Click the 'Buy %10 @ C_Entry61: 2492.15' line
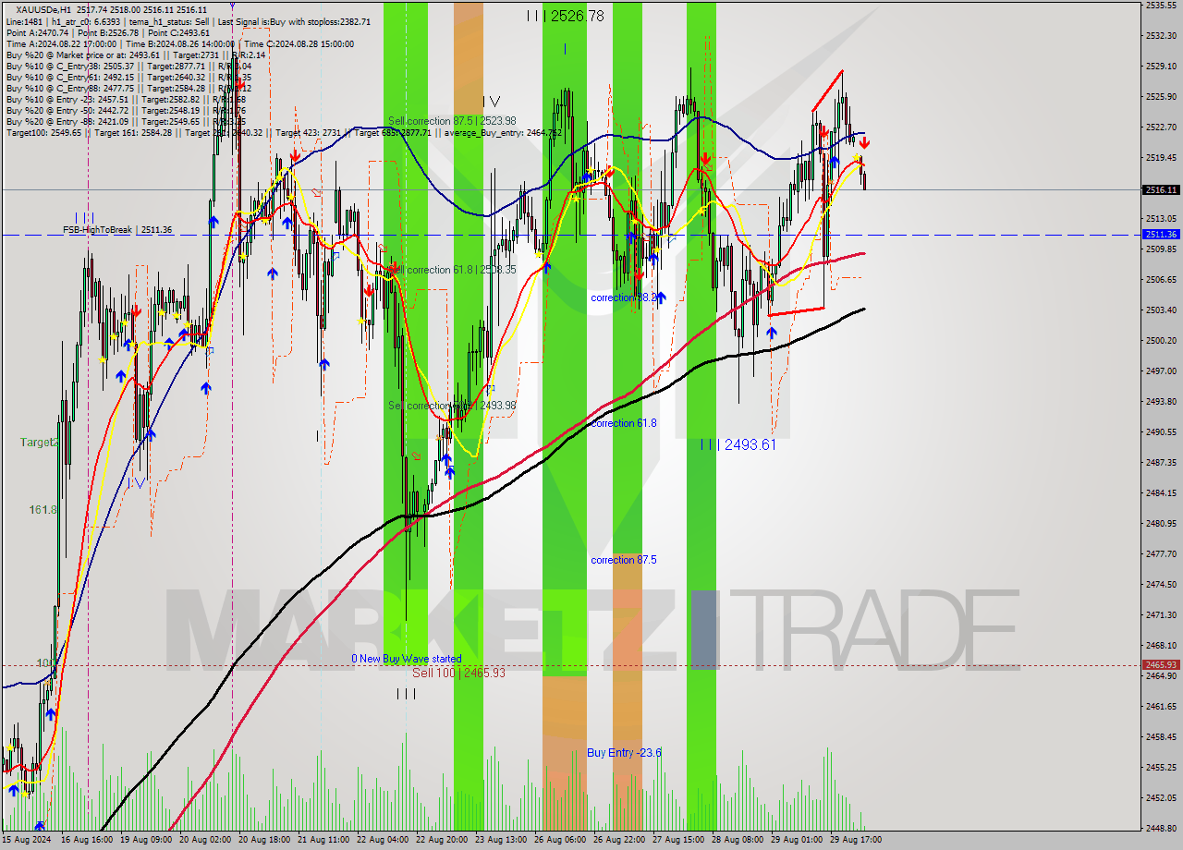 point(128,77)
